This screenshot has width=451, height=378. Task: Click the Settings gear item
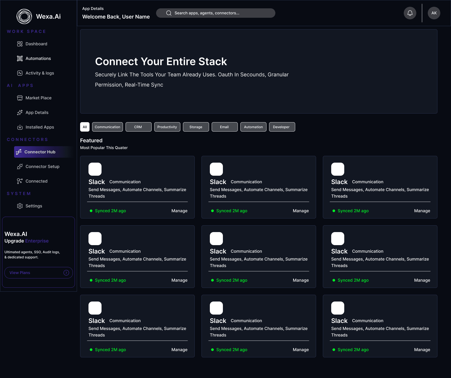(x=29, y=206)
